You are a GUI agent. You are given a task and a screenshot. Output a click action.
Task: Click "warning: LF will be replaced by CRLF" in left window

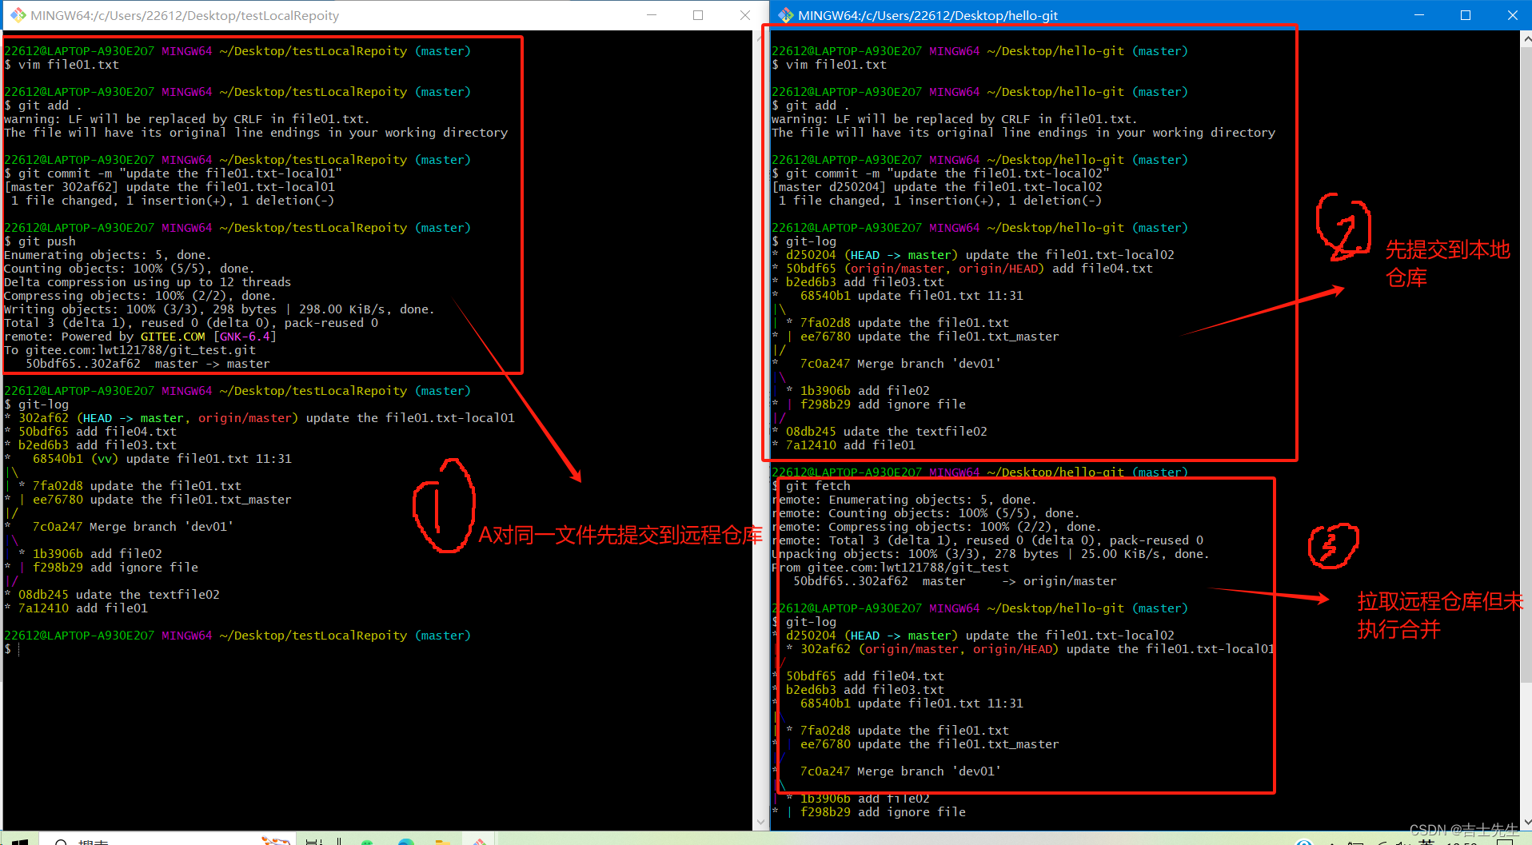coord(186,119)
